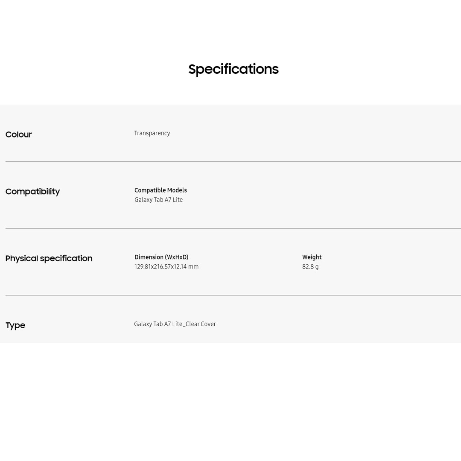The height and width of the screenshot is (461, 461).
Task: Click the divider line below the Compatibility row
Action: [x=233, y=228]
